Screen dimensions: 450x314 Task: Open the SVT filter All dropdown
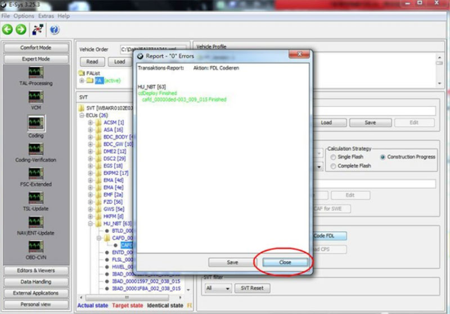tap(218, 288)
